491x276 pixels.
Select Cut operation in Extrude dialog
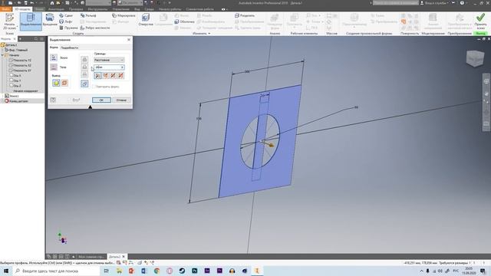84,67
